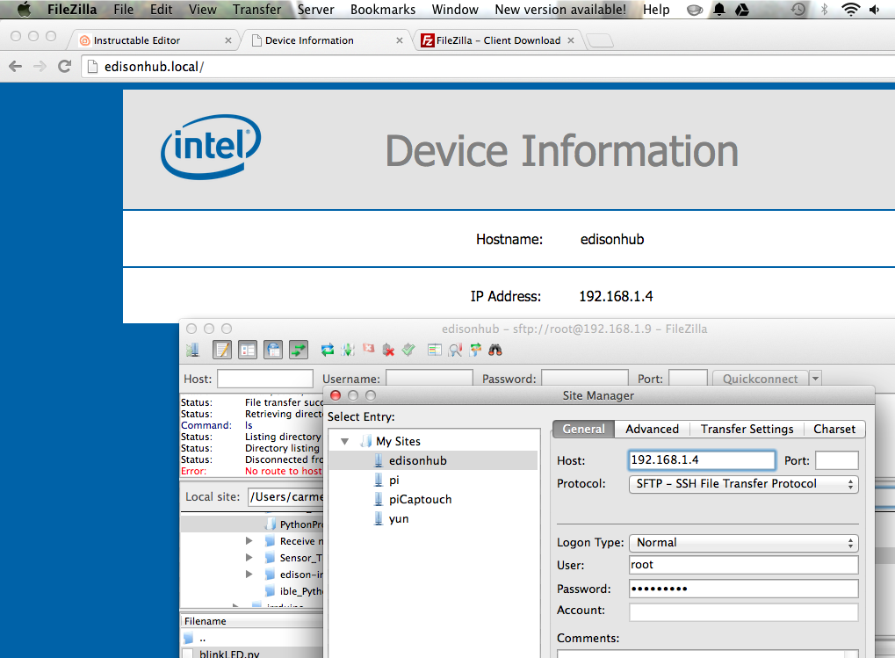
Task: Click the Bluetooth menu bar icon
Action: [824, 9]
